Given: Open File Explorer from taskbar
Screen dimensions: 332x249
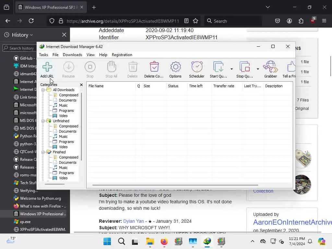Looking at the screenshot, I should [150, 241].
